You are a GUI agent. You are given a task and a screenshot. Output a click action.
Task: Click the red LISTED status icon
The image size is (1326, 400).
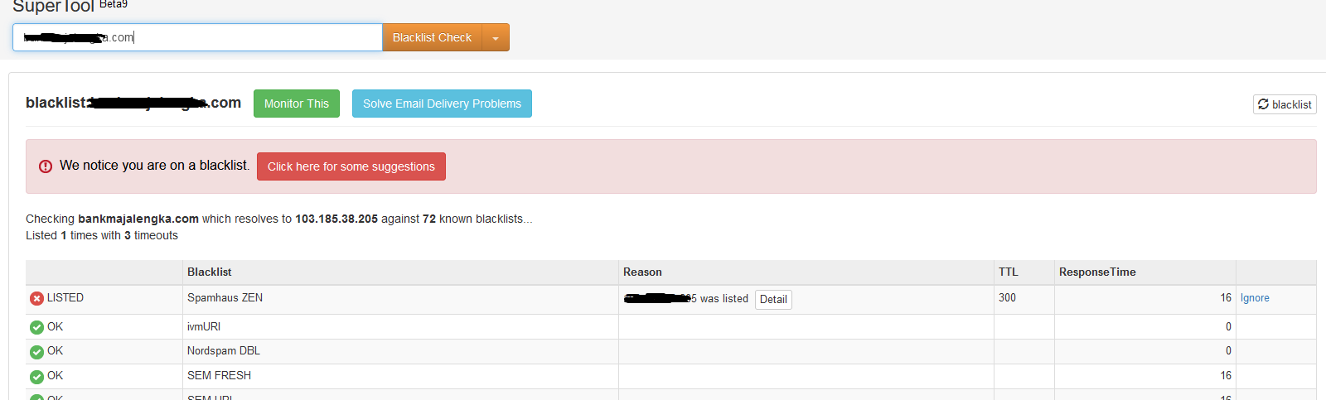click(36, 298)
